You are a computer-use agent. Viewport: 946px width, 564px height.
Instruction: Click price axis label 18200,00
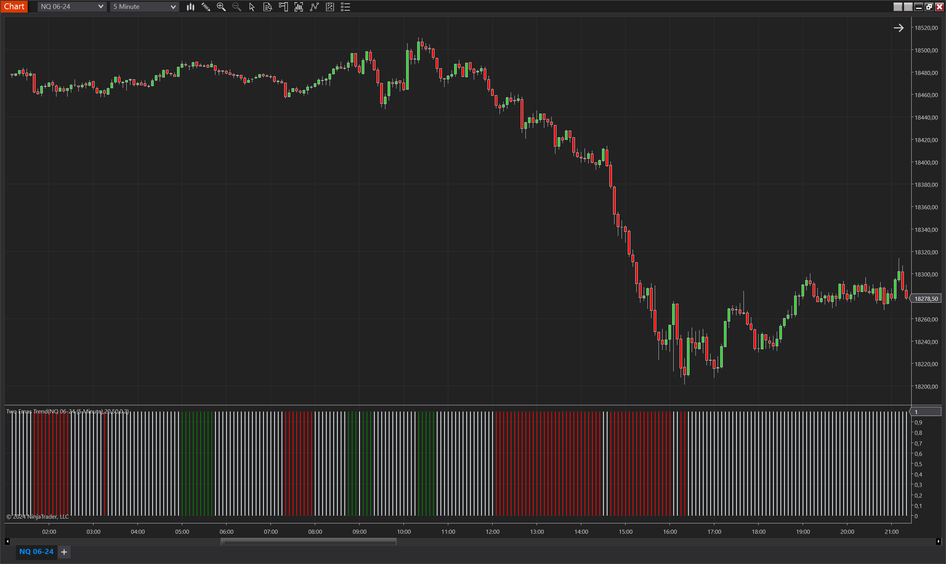click(926, 386)
